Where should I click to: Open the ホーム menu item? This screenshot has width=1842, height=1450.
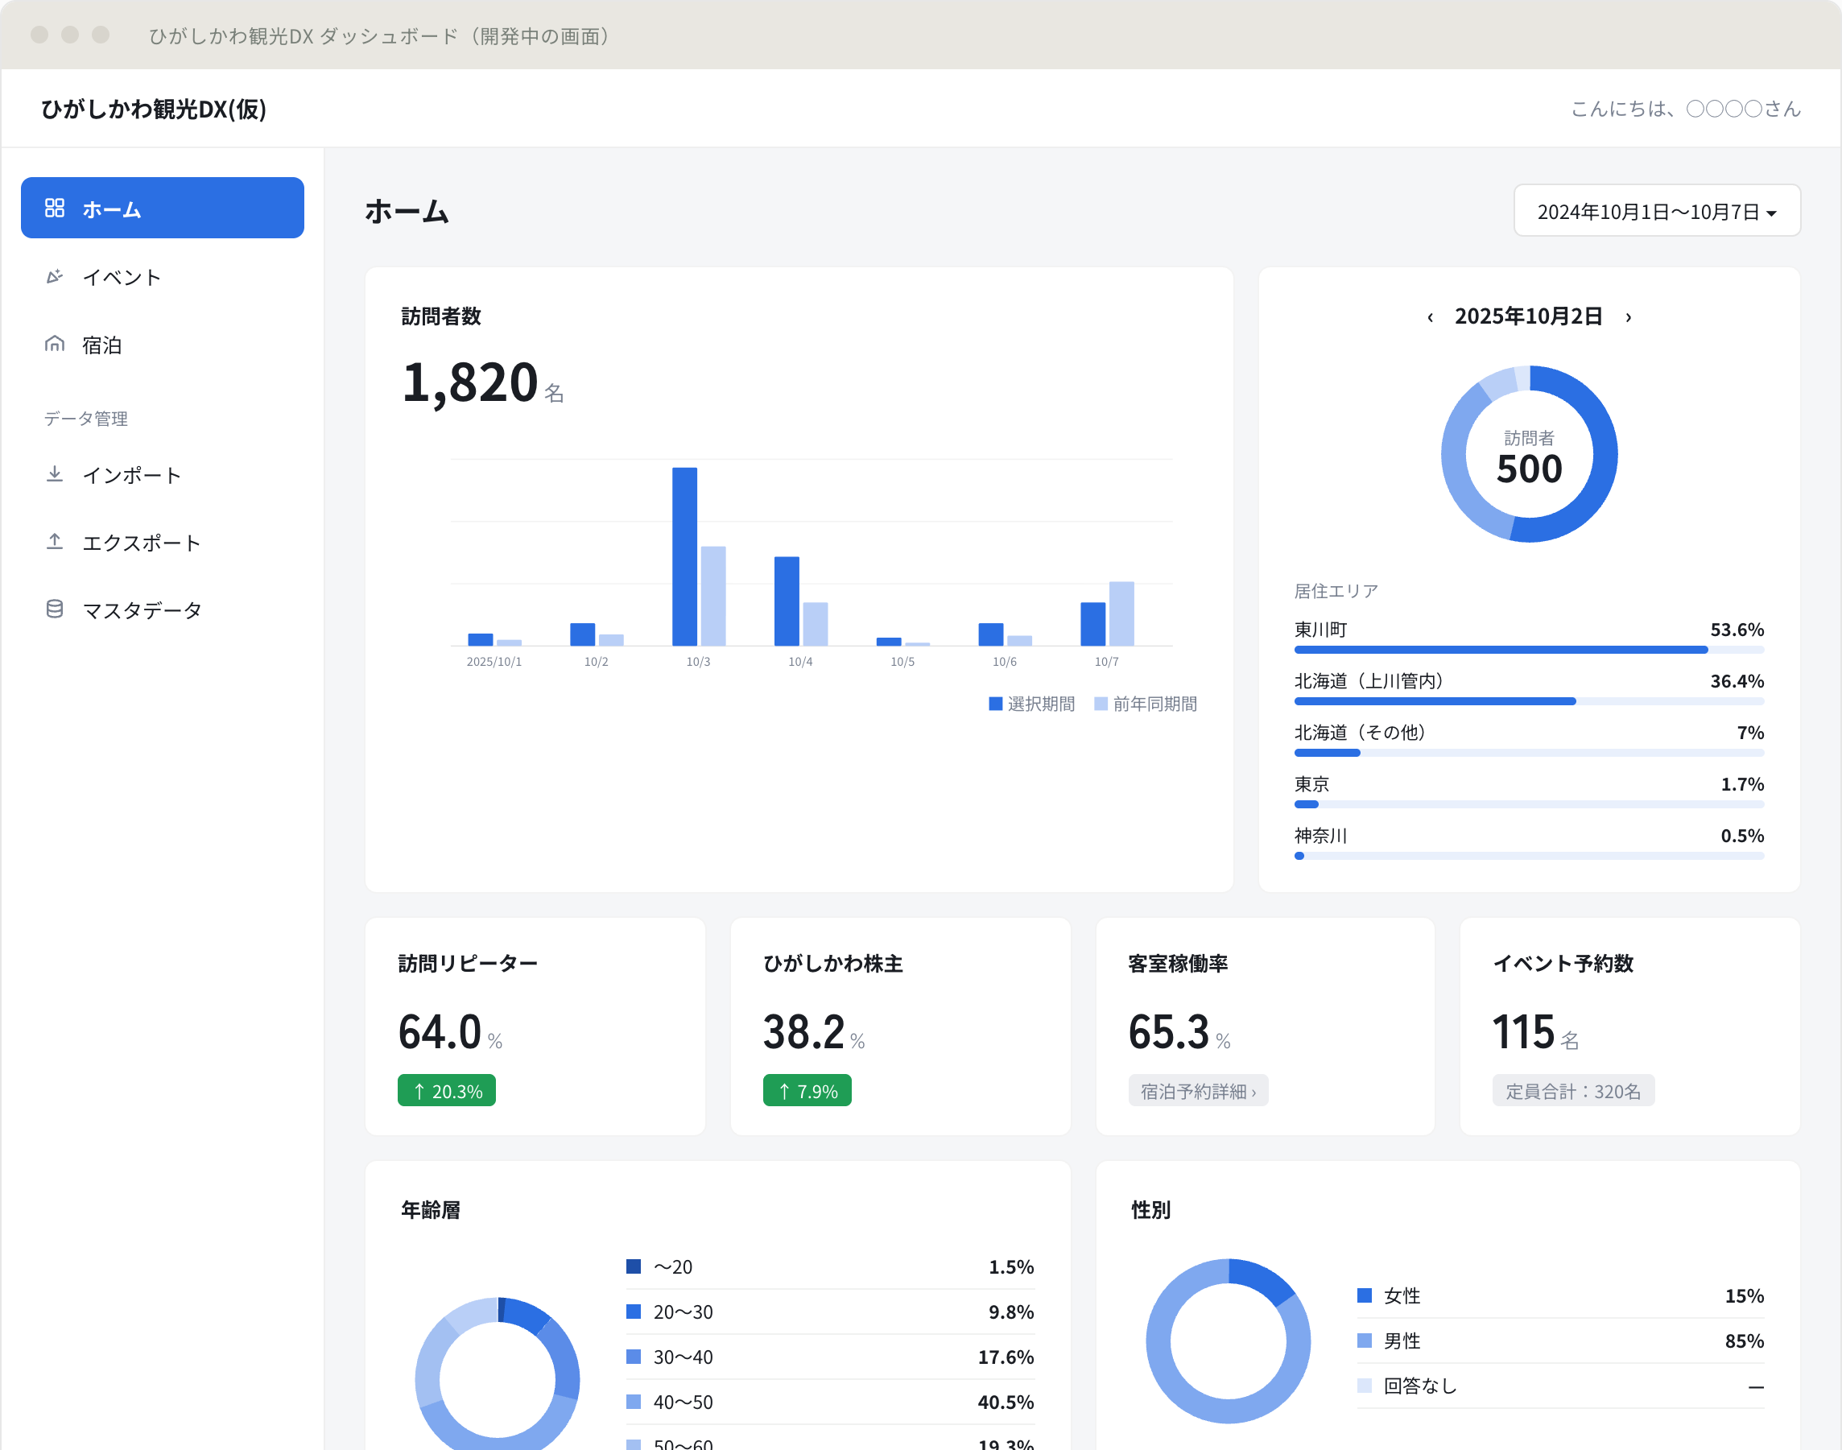162,208
